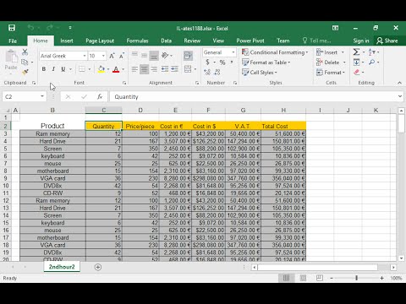Click the Increase Font Size icon
Image resolution: width=406 pixels, height=304 pixels.
[x=112, y=56]
